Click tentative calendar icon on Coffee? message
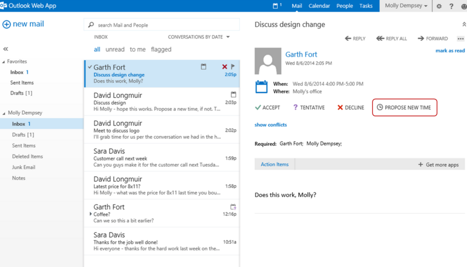This screenshot has width=467, height=267. click(233, 207)
